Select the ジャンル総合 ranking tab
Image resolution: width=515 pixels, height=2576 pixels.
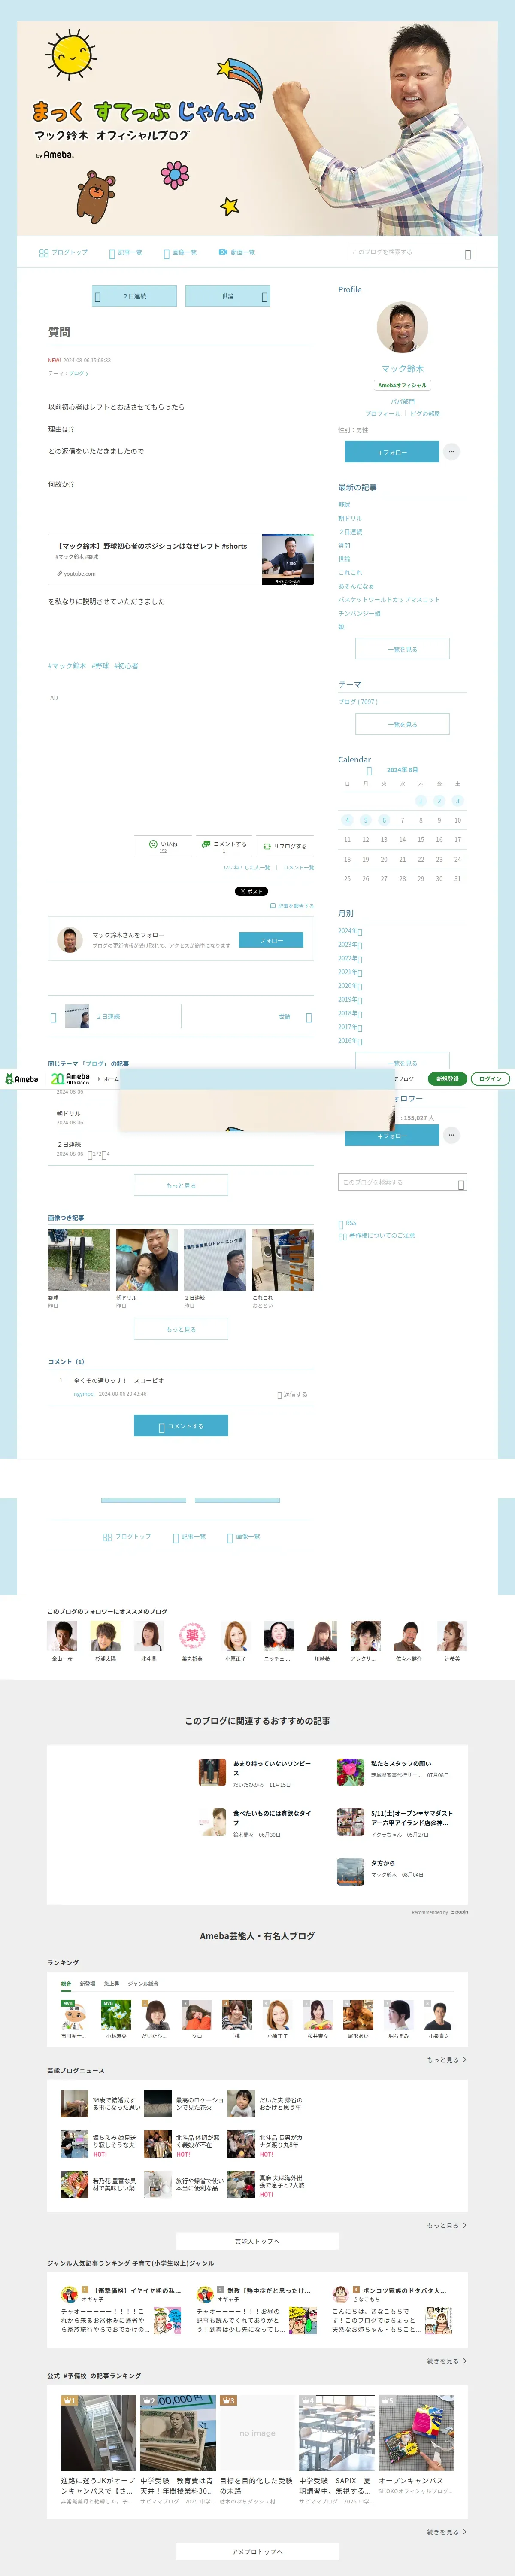[143, 1984]
